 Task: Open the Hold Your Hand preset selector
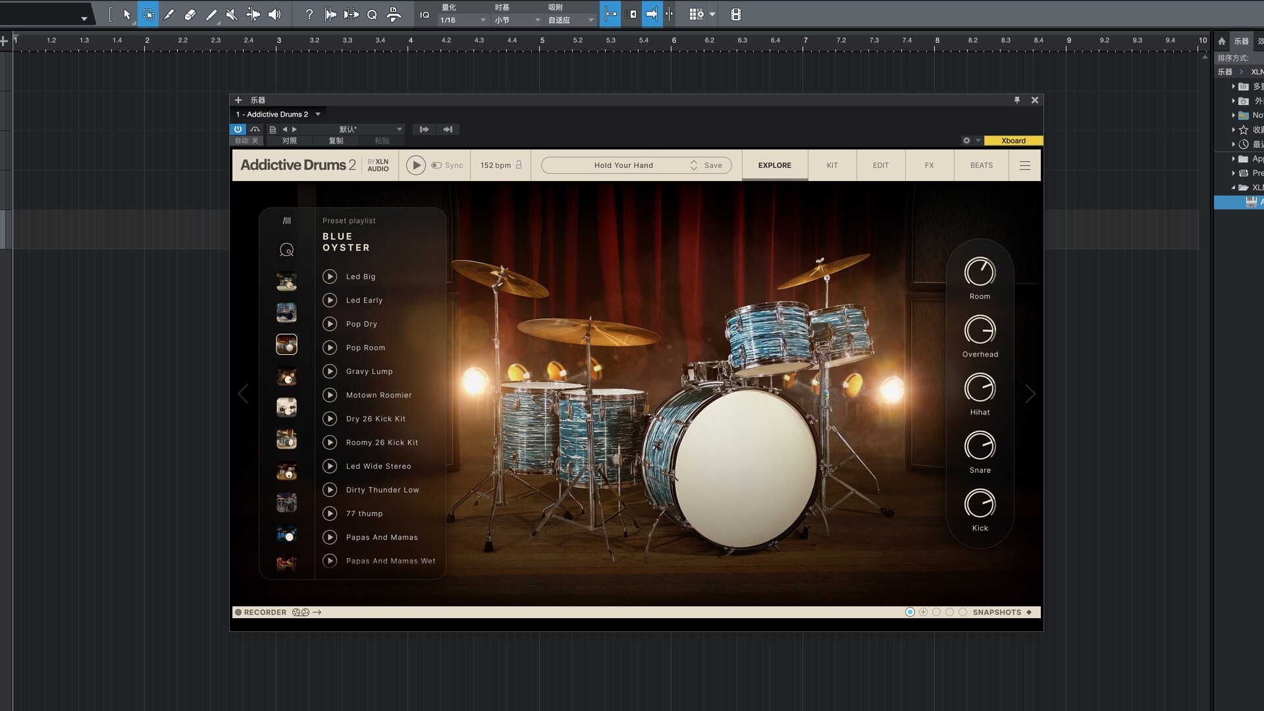click(623, 165)
